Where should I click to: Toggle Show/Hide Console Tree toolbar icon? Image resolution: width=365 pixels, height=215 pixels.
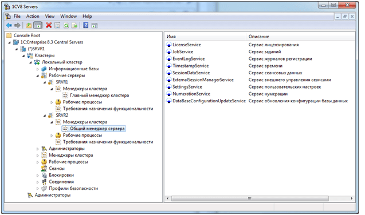click(x=37, y=25)
